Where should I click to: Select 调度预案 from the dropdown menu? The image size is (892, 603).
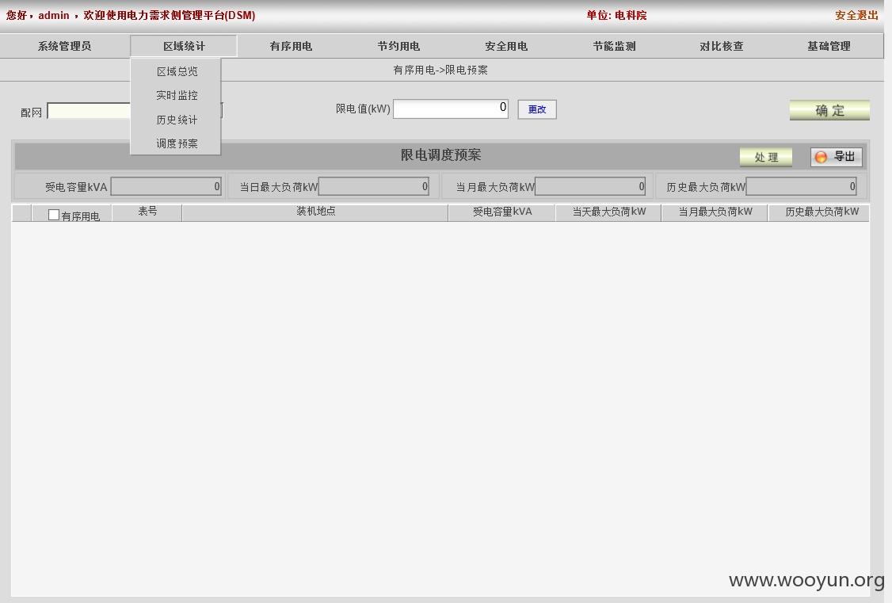click(177, 144)
